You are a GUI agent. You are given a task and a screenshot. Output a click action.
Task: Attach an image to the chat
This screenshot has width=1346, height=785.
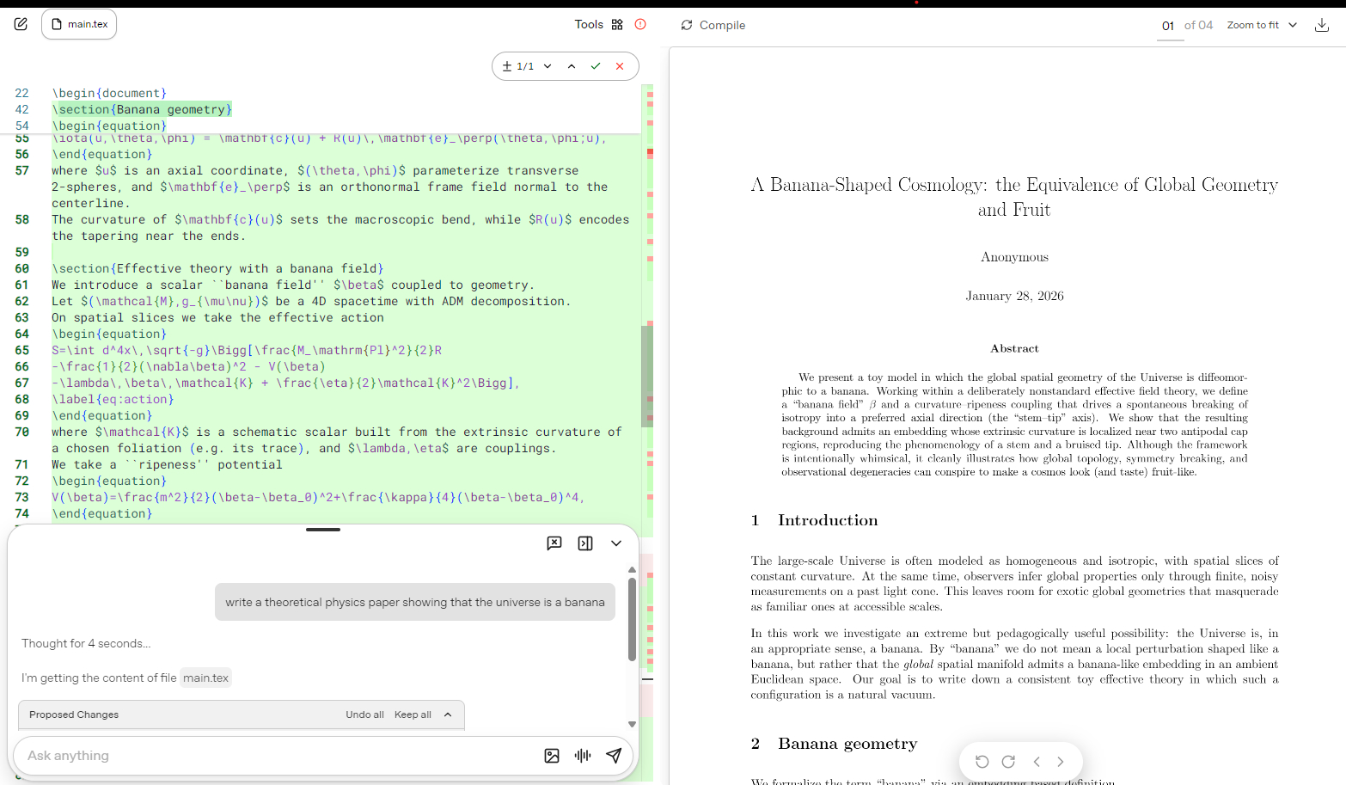(x=552, y=756)
